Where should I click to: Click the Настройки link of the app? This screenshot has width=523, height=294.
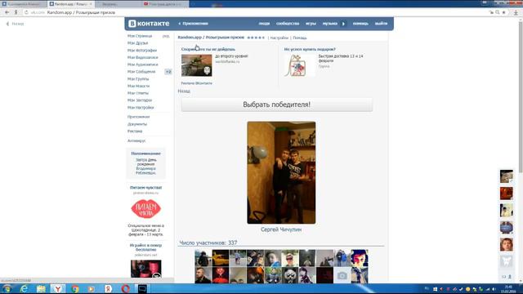(x=279, y=38)
